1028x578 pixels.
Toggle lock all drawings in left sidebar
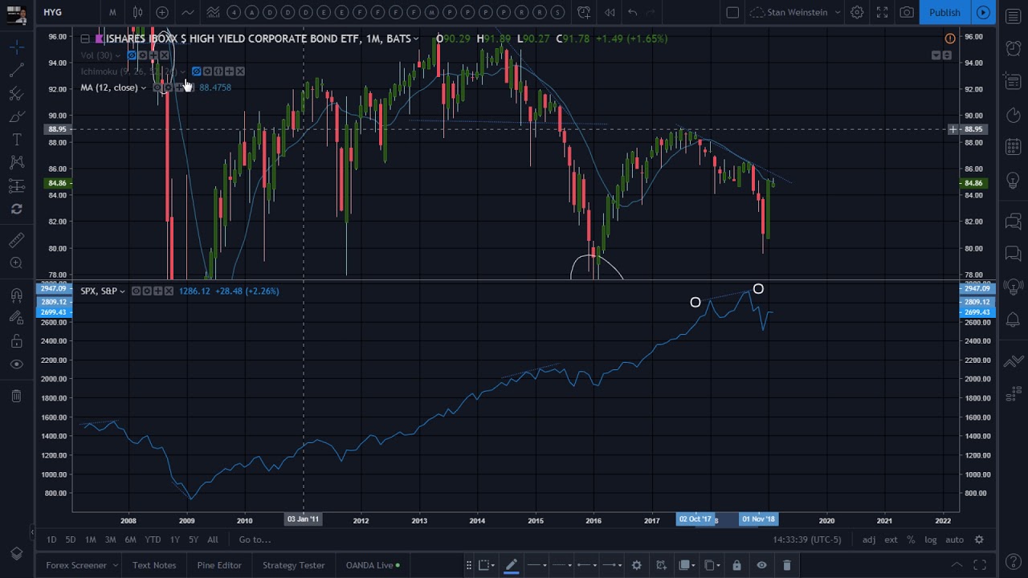tap(16, 341)
